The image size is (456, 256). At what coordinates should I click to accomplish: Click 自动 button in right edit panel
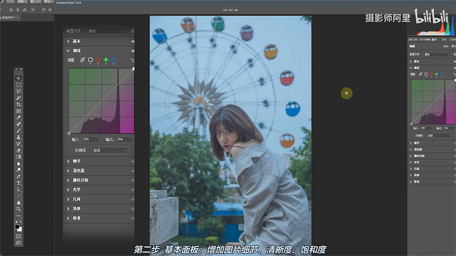tap(445, 46)
